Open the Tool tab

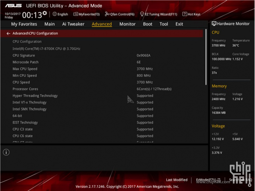164,24
